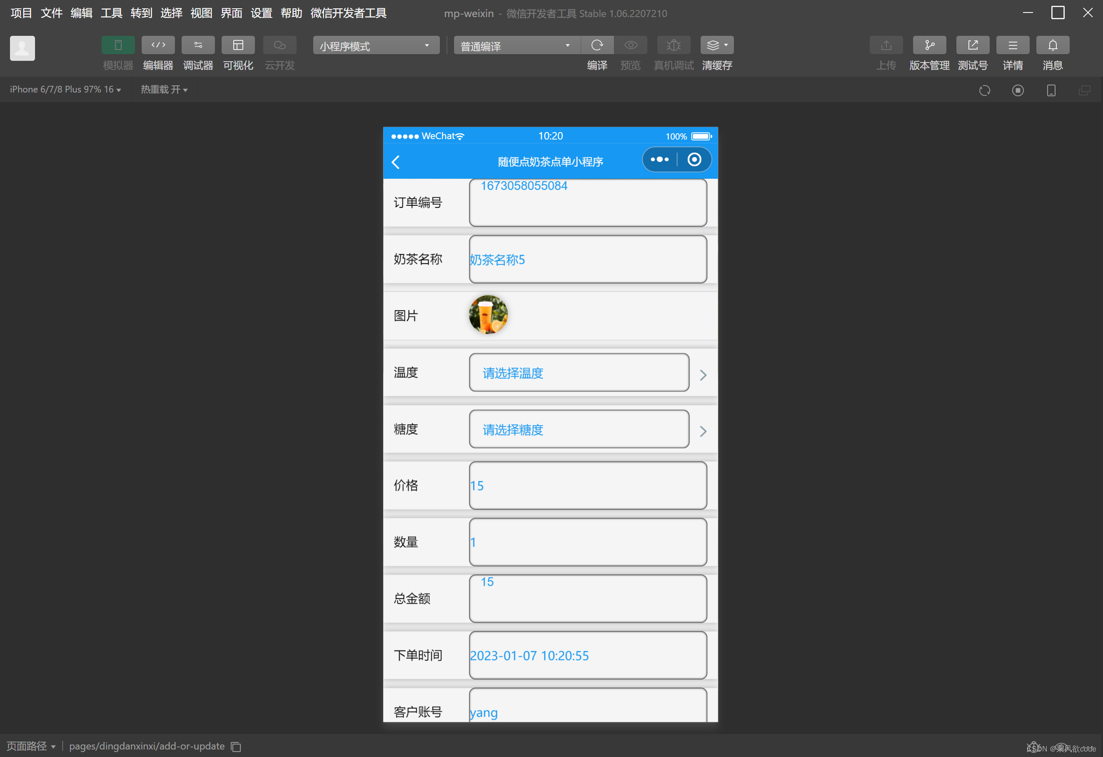
Task: Open the debugger panel icon
Action: (198, 45)
